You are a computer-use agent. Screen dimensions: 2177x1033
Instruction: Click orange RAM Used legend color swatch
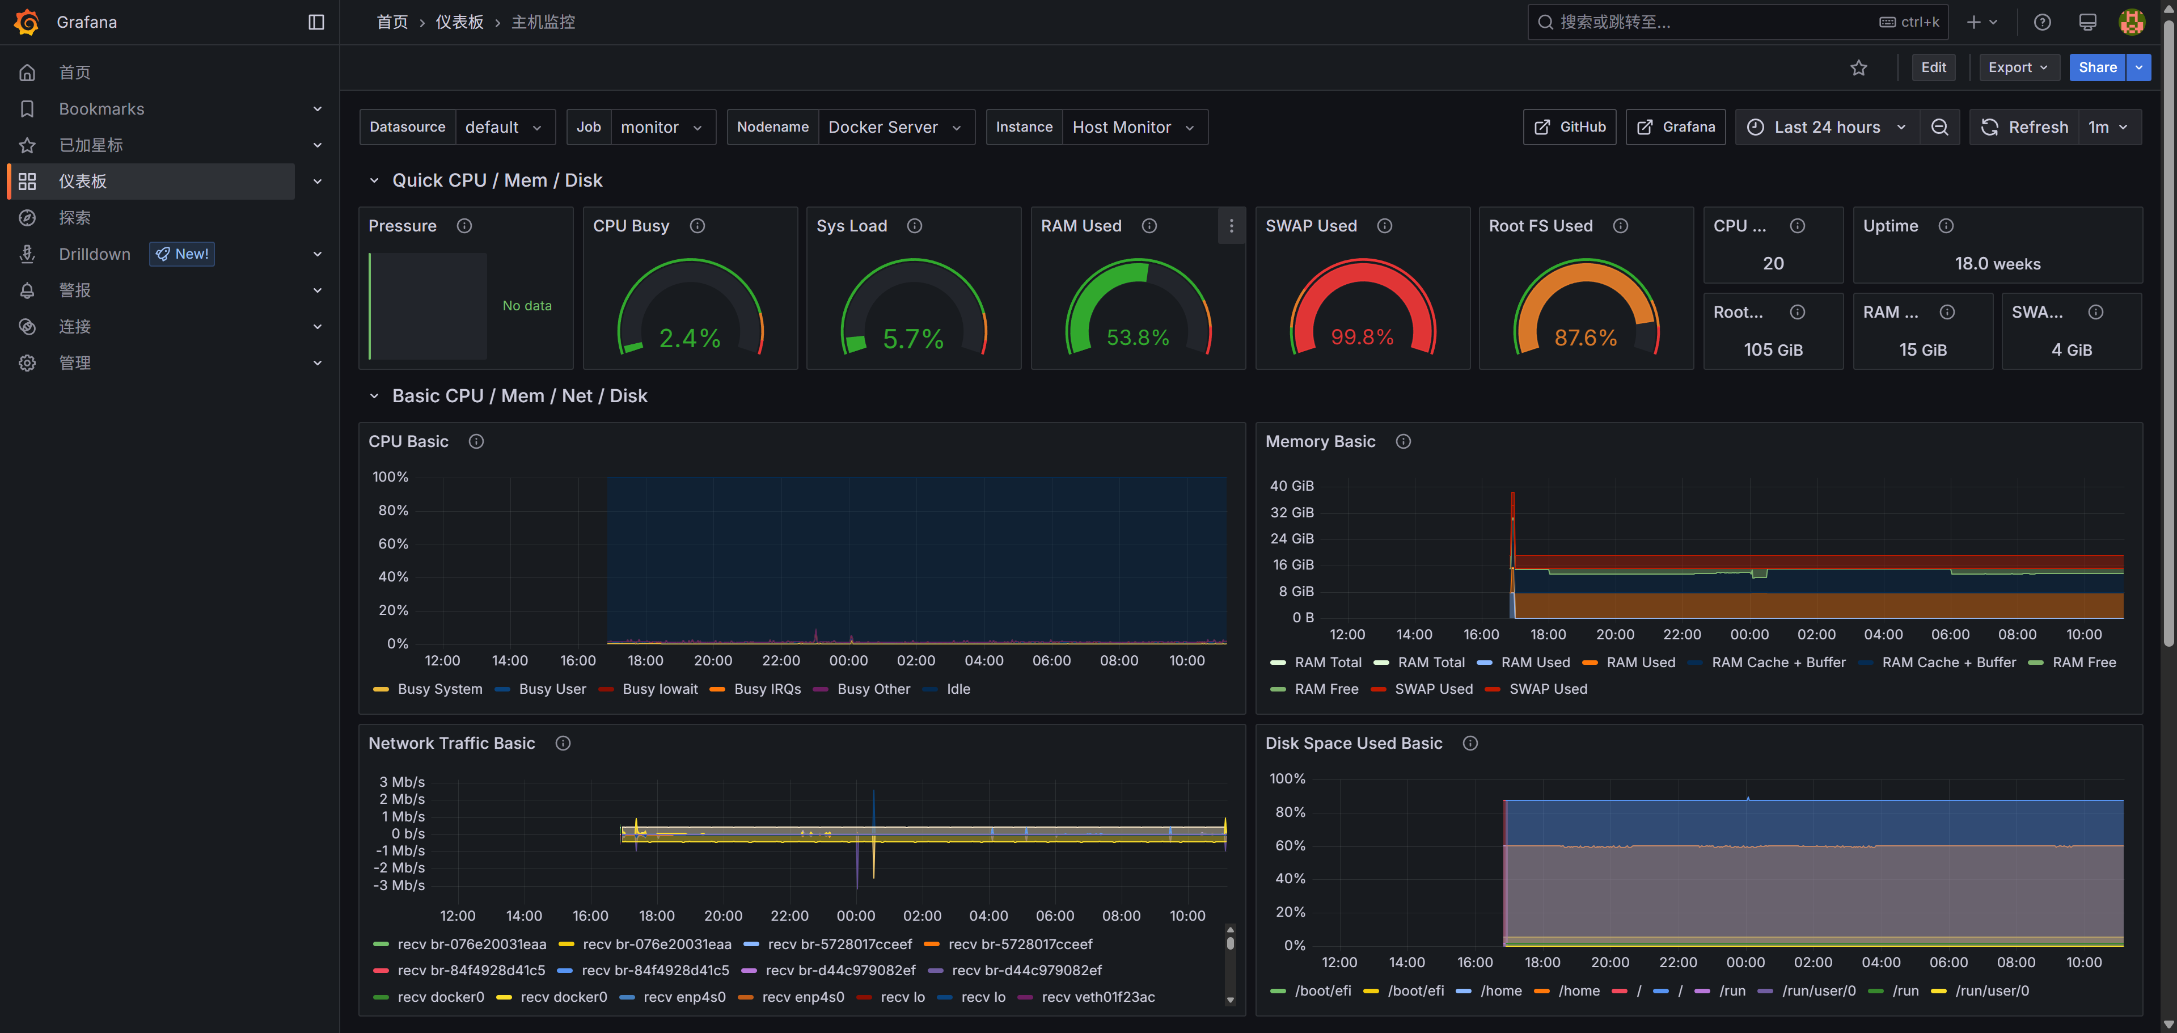coord(1590,663)
